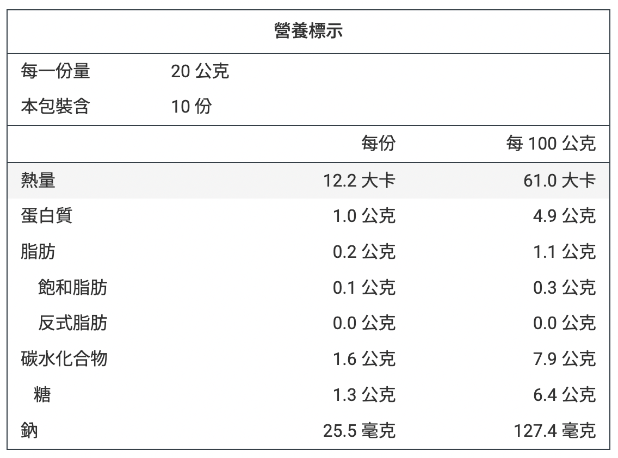618x458 pixels.
Task: Click the 10 份 servings value
Action: tap(191, 107)
